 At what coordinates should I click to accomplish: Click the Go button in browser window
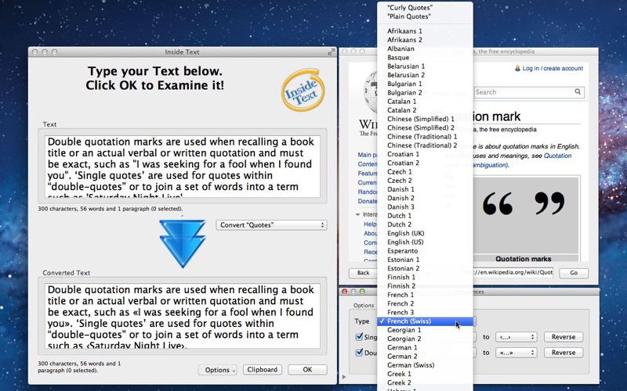(x=574, y=273)
